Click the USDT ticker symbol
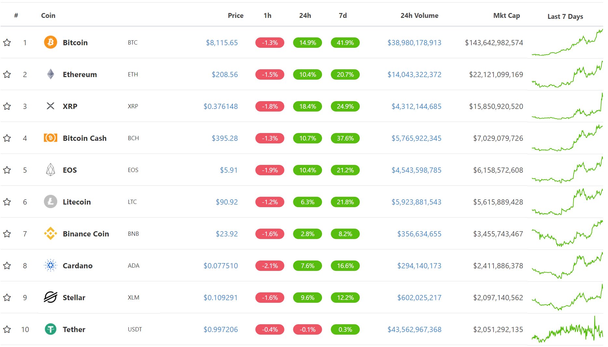 coord(135,329)
